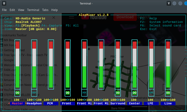Image resolution: width=187 pixels, height=112 pixels.
Task: Select the Line channel label
Action: tap(168, 103)
